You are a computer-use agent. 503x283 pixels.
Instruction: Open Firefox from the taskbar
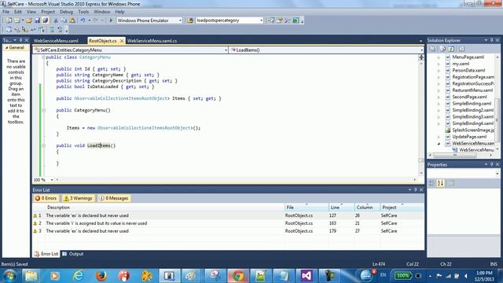tap(101, 276)
